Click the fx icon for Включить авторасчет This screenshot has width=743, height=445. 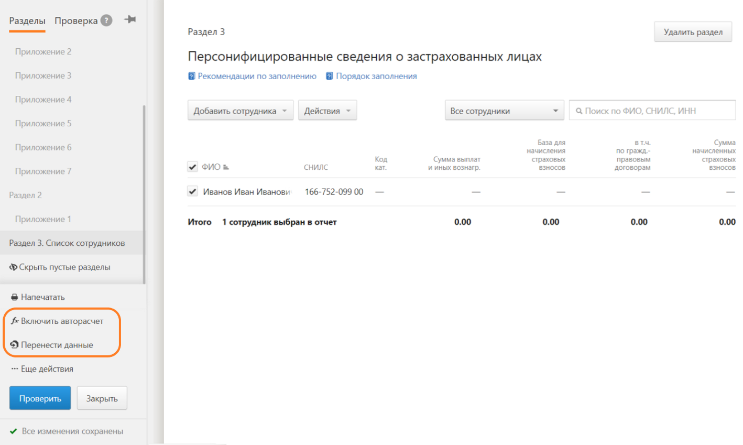pos(15,321)
